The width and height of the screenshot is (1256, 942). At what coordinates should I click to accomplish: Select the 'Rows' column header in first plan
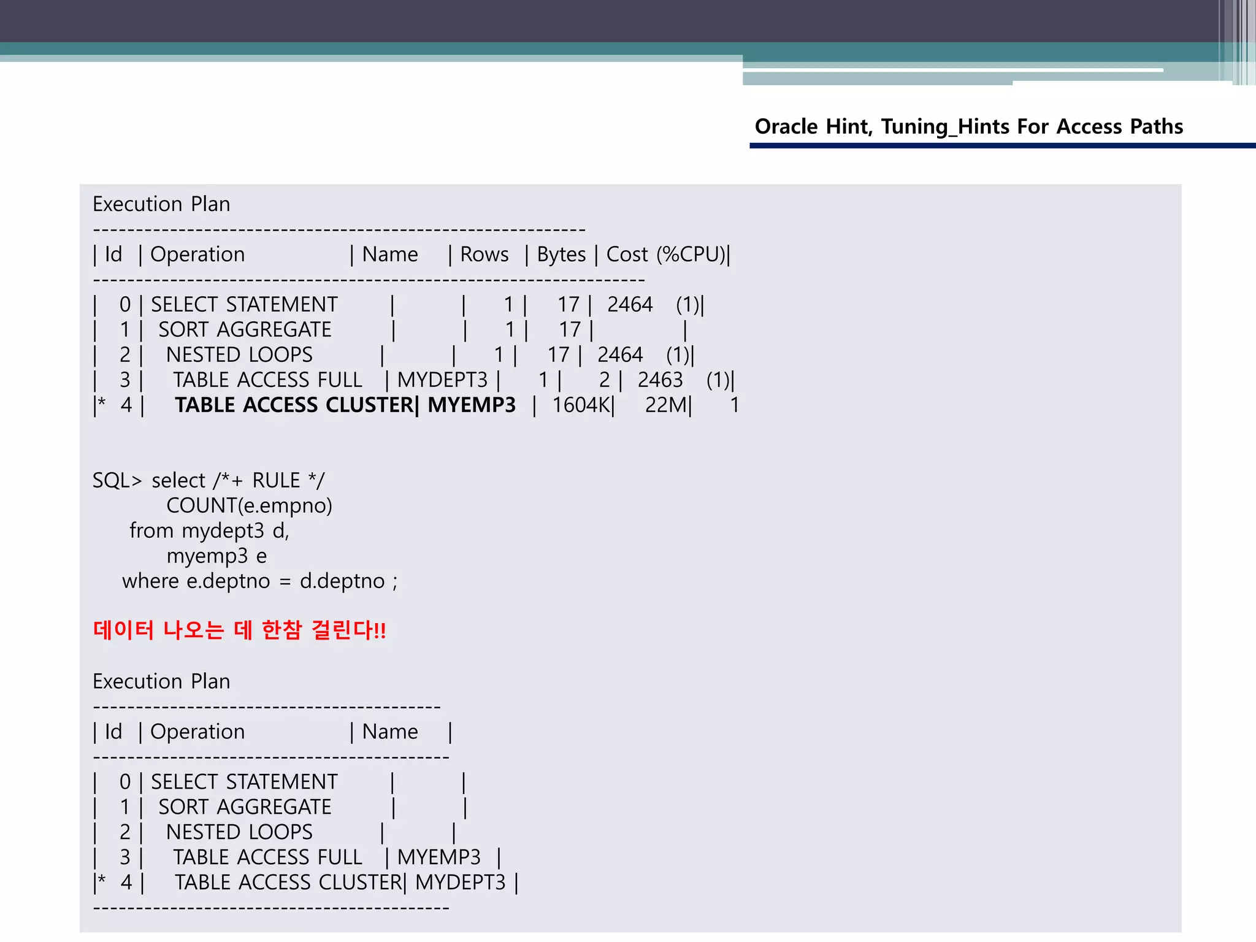(484, 255)
